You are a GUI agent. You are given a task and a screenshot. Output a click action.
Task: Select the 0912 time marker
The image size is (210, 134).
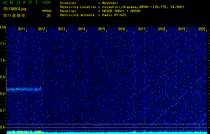(42, 29)
